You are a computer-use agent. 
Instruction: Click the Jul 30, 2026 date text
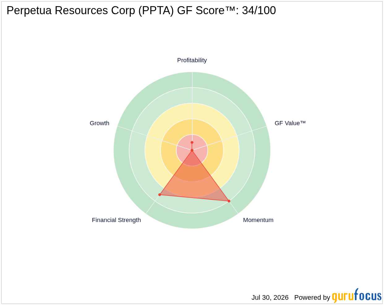click(x=270, y=298)
